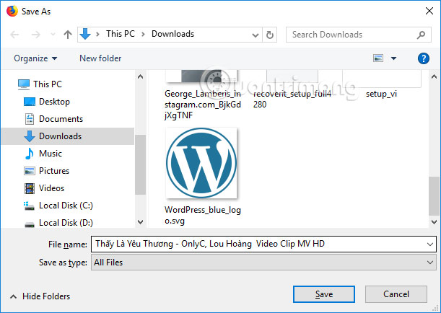Screen dimensions: 441x313
Task: Select the WordPress logo thumbnail
Action: 201,163
